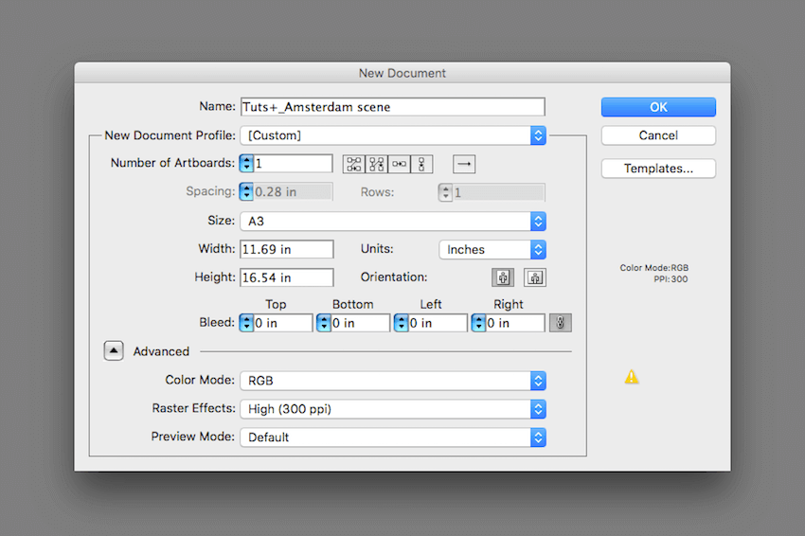Image resolution: width=805 pixels, height=536 pixels.
Task: Open the Color Mode RGB dropdown
Action: pos(393,381)
